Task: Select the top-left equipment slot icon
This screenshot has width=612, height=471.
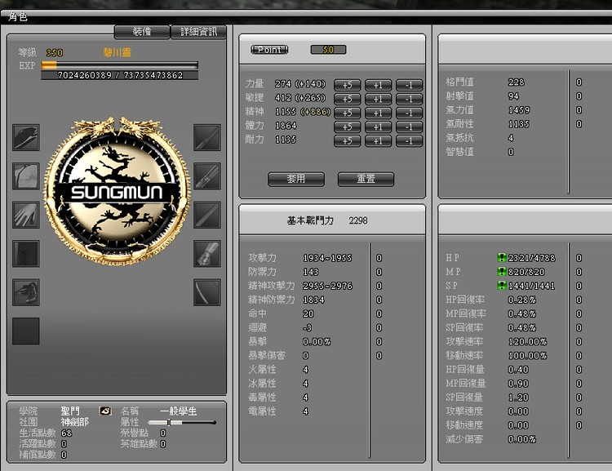Action: click(25, 137)
